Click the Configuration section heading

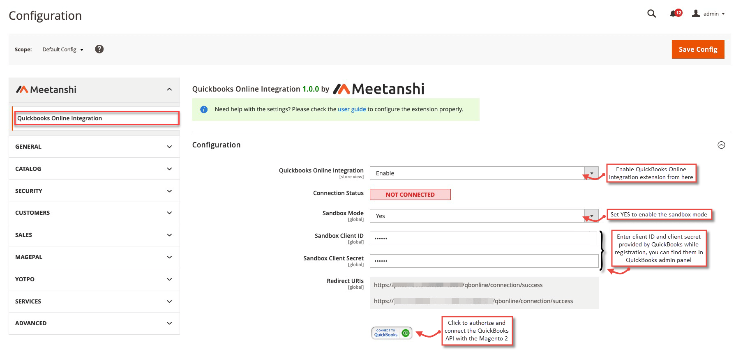[x=216, y=145]
